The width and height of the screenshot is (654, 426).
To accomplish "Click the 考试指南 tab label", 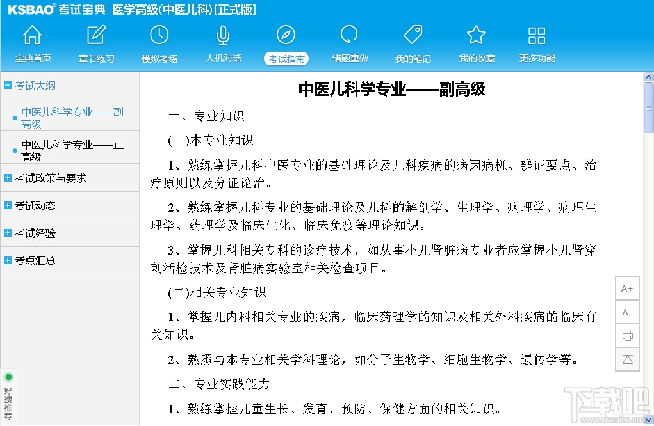I will click(286, 59).
